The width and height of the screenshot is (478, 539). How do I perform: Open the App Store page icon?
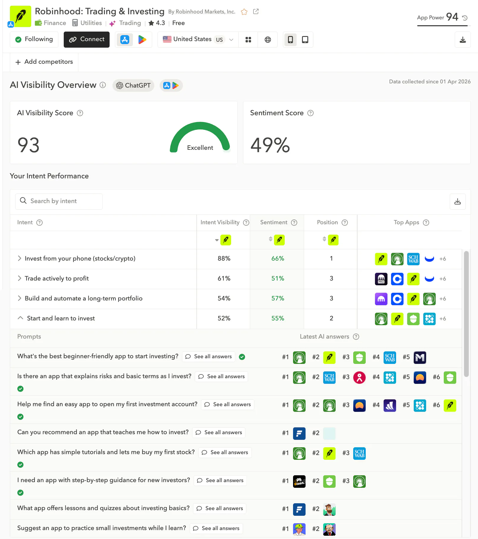(125, 39)
